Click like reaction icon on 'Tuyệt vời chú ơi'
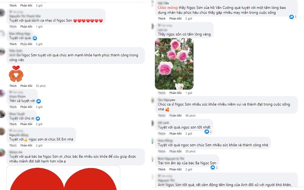304x190 pixels. (x=37, y=118)
